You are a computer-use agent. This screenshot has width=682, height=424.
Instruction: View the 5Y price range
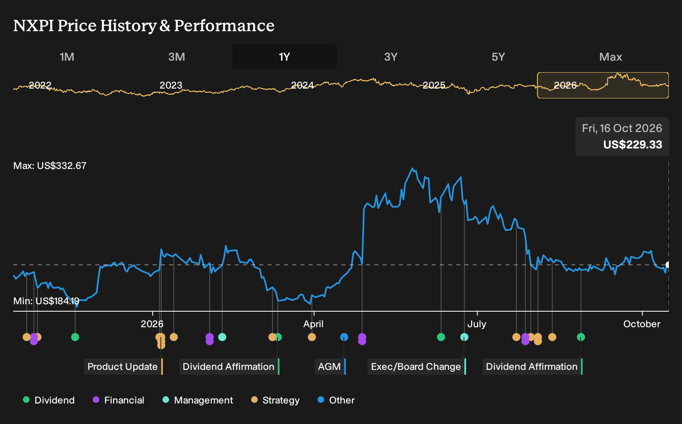click(x=498, y=57)
